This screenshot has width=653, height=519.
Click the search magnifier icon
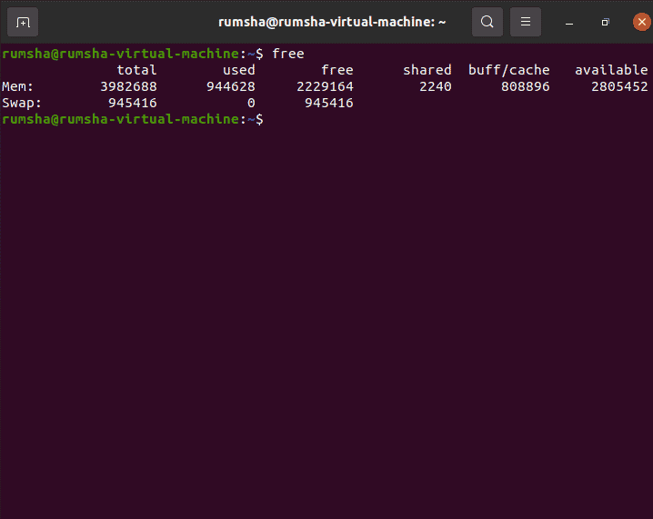[487, 22]
